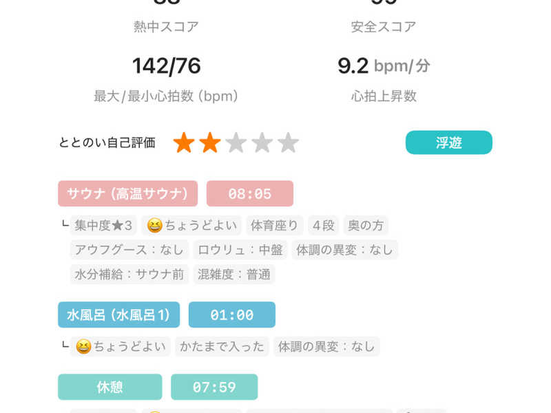
Task: Open the 休憩 rest label
Action: pos(110,387)
